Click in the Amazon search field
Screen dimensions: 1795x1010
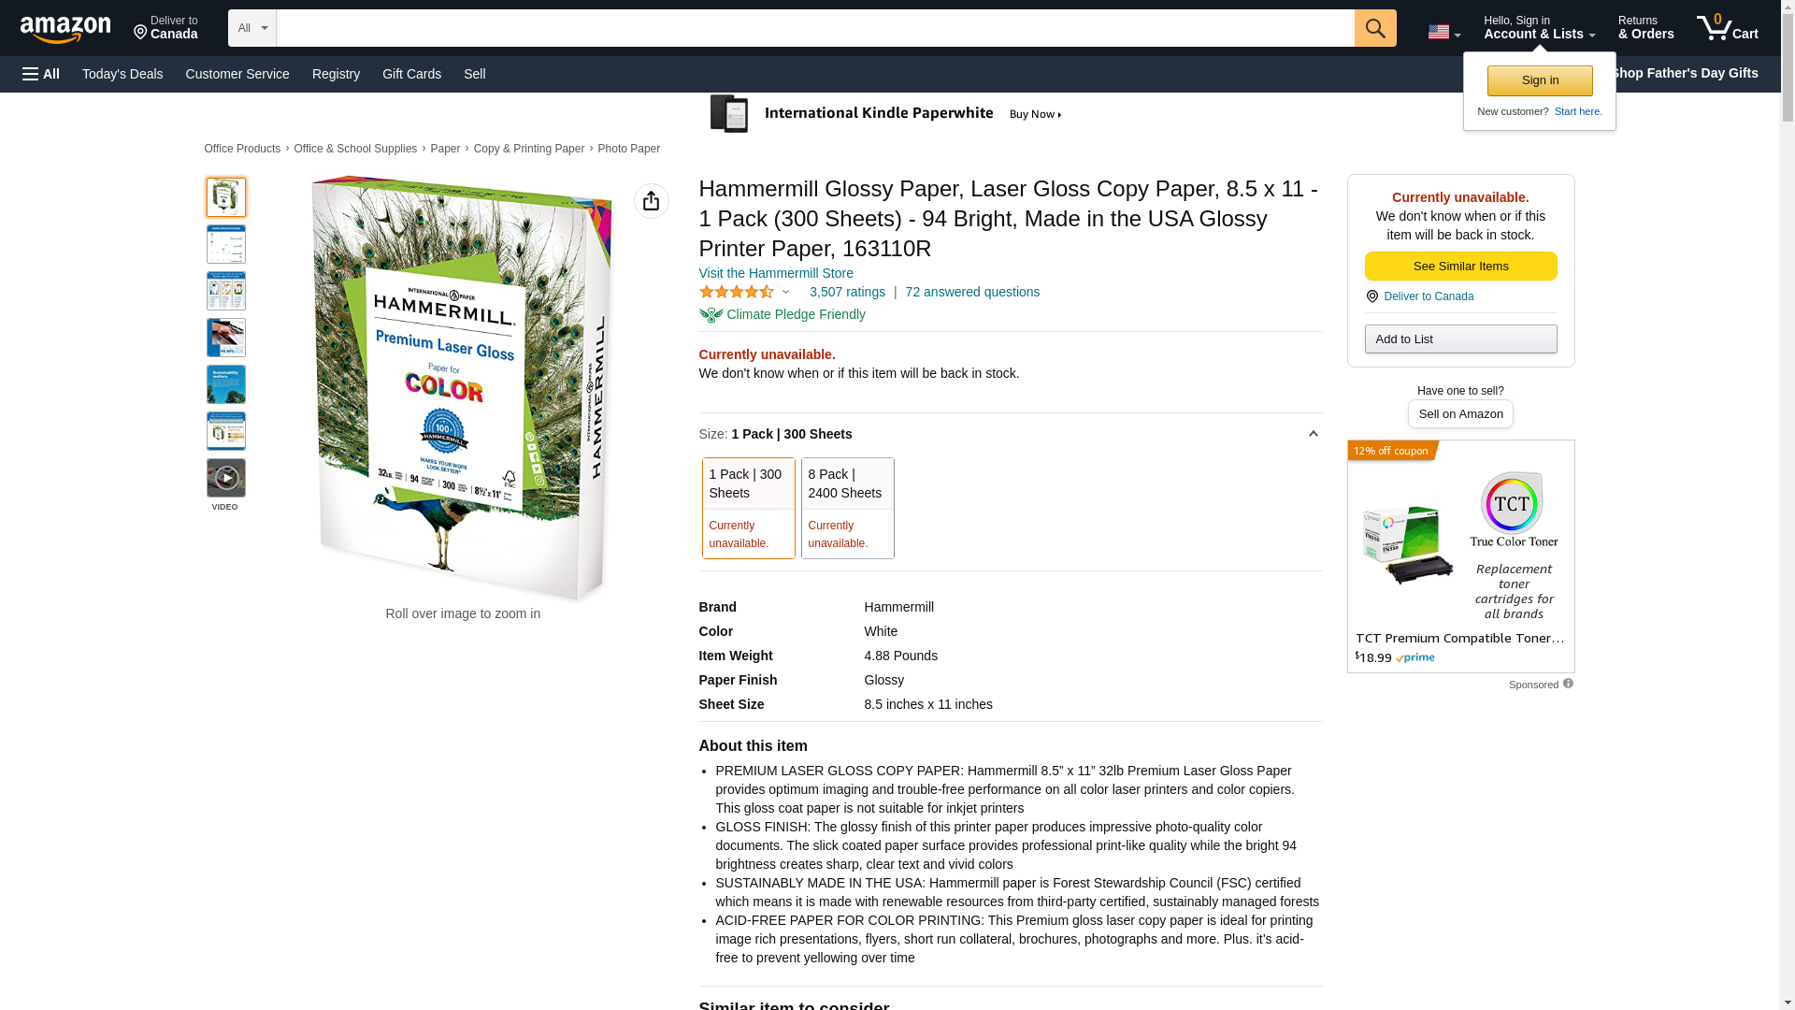point(815,28)
